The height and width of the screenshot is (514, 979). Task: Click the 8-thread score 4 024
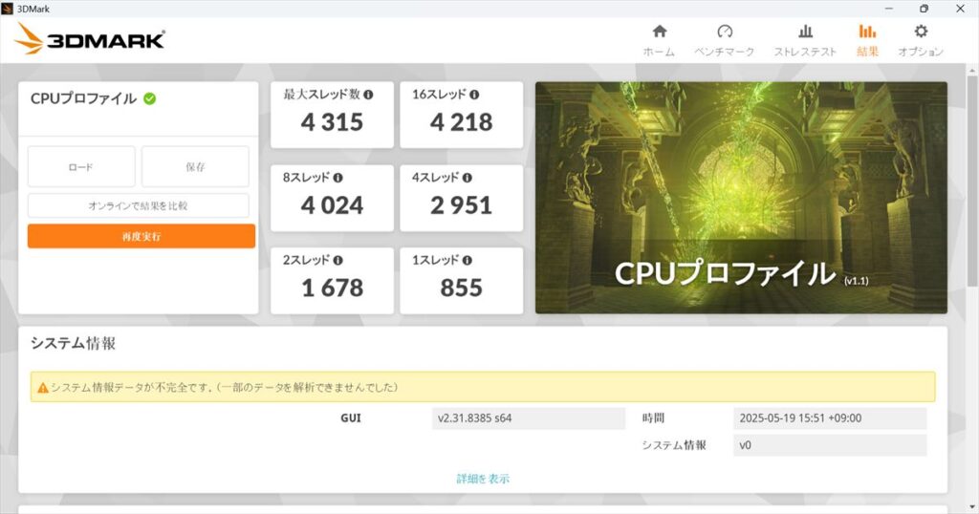tap(332, 205)
